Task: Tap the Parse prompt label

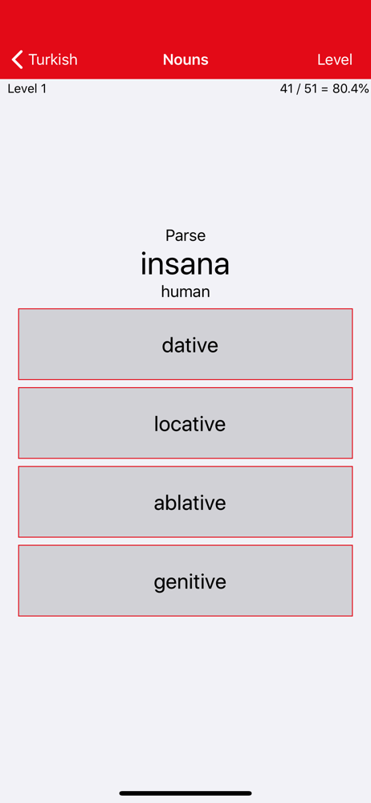Action: click(x=185, y=235)
